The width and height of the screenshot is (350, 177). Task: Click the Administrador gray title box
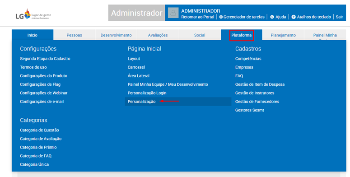pos(136,13)
